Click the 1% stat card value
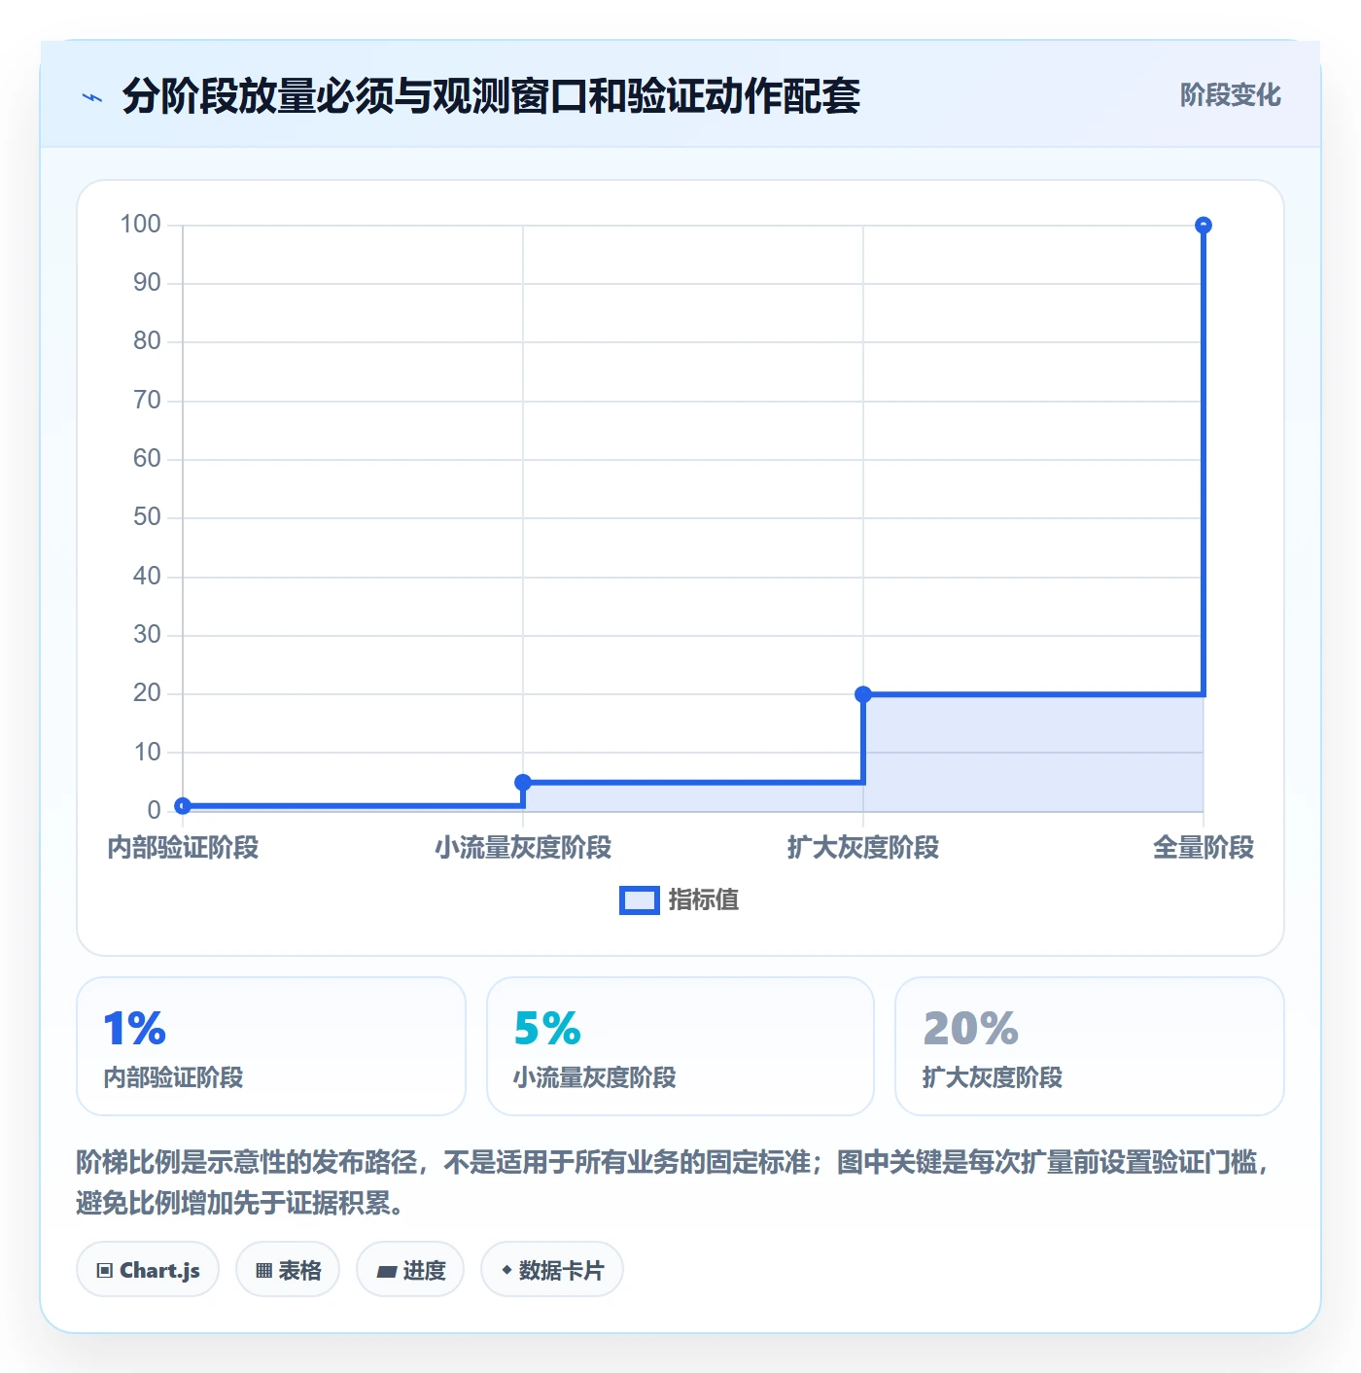 (134, 1029)
